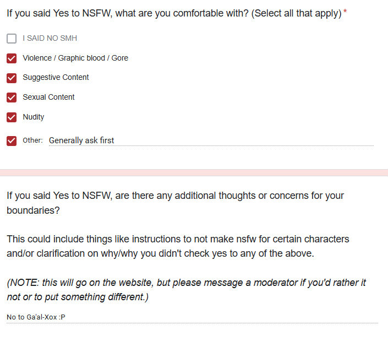The height and width of the screenshot is (341, 388).
Task: Click the red required asterisk
Action: click(x=345, y=12)
